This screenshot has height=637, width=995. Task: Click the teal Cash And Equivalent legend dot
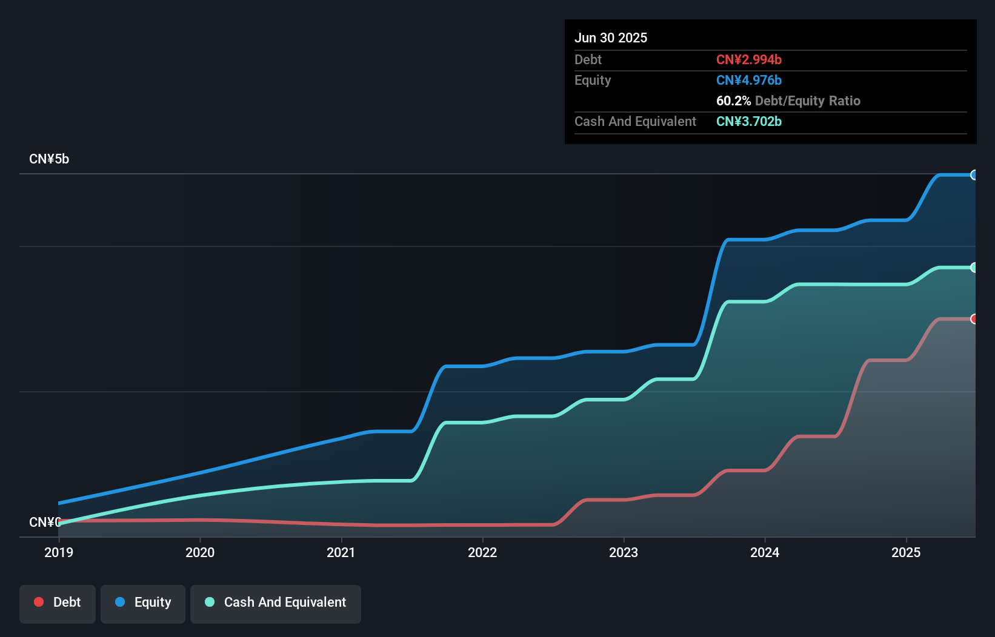(209, 602)
